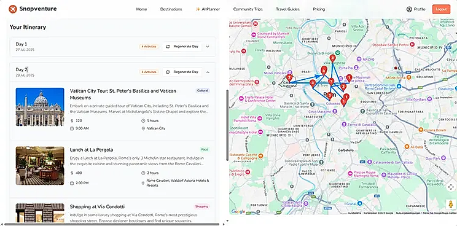Click the Cultural tag on Vatican tour
Viewport: 457px width, 226px height.
point(203,90)
